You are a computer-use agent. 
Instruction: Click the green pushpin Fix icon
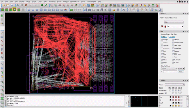coord(46,5)
